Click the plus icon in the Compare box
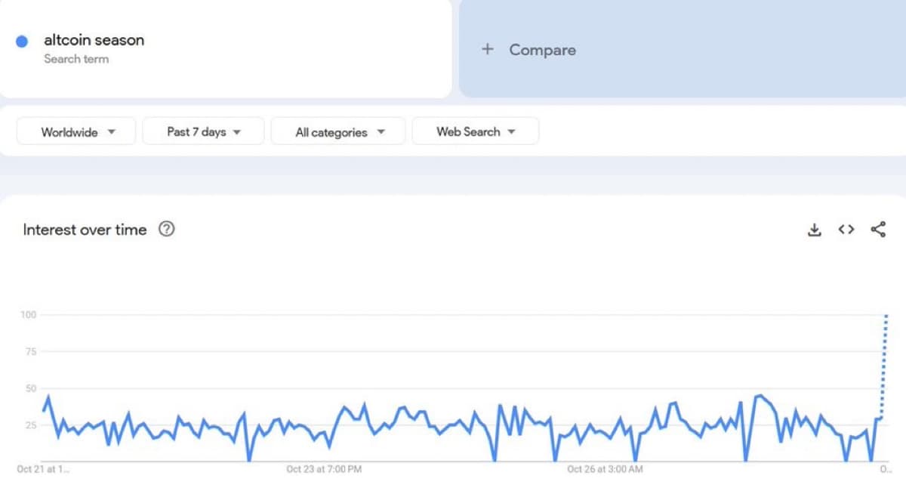This screenshot has width=906, height=494. tap(486, 49)
